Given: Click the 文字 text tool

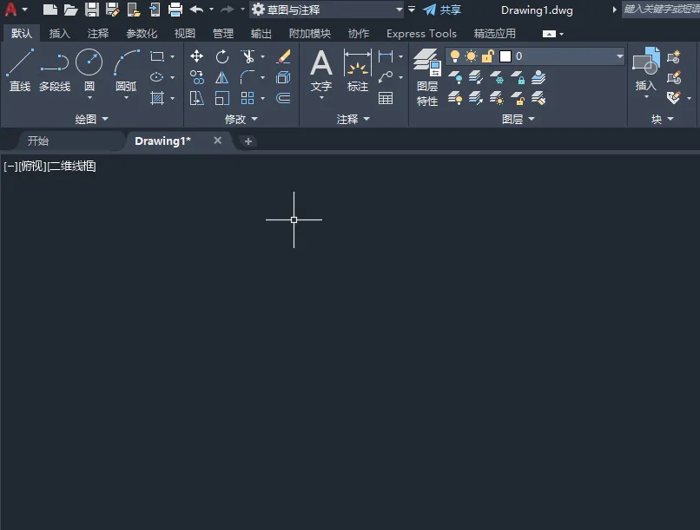Looking at the screenshot, I should 321,71.
